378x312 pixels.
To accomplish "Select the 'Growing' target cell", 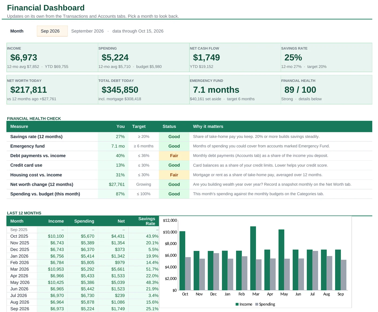I will [144, 184].
